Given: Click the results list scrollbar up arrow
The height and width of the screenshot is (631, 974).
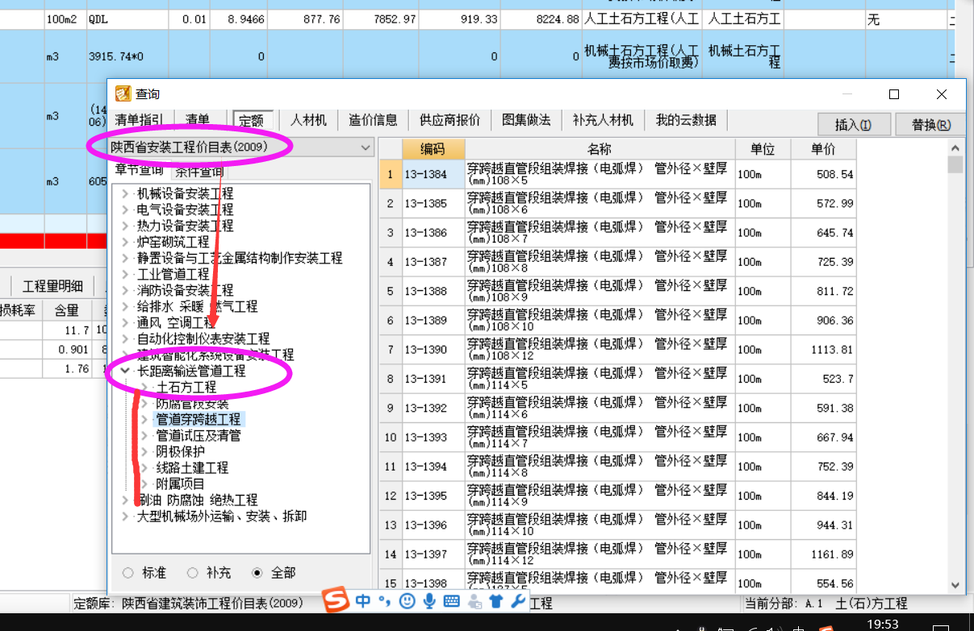Looking at the screenshot, I should tap(955, 147).
